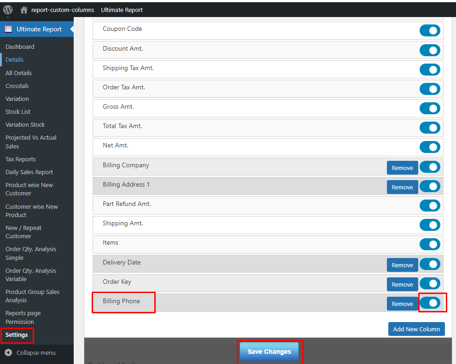The height and width of the screenshot is (364, 456).
Task: Open the Details menu item
Action: (15, 59)
